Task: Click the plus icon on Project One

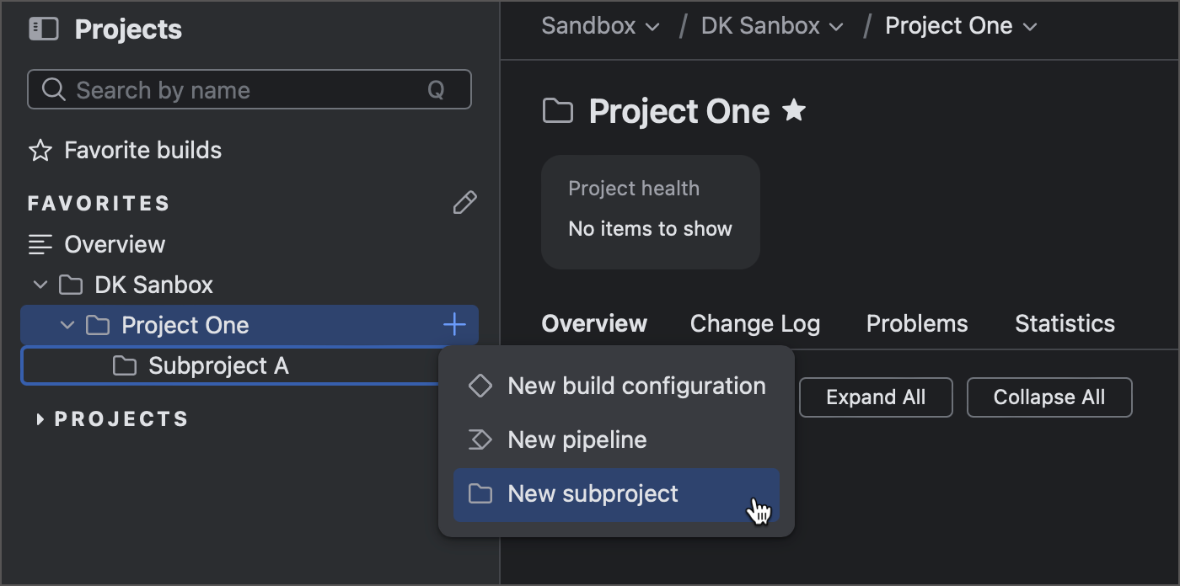Action: (x=454, y=324)
